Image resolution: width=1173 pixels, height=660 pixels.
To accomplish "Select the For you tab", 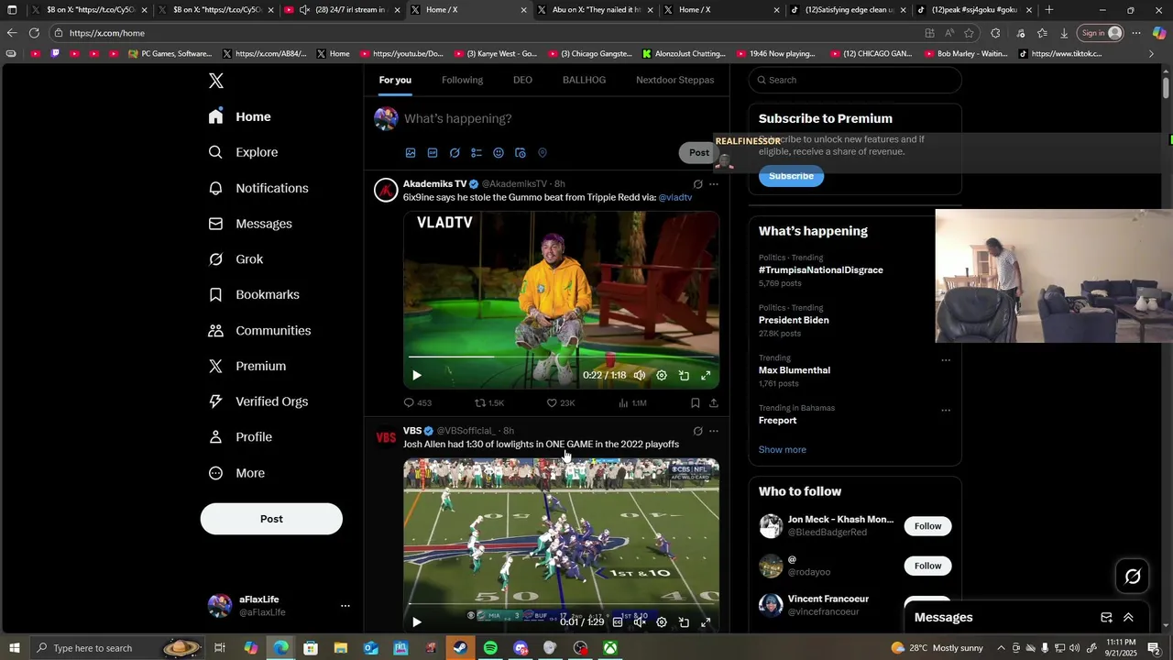I will [x=395, y=80].
